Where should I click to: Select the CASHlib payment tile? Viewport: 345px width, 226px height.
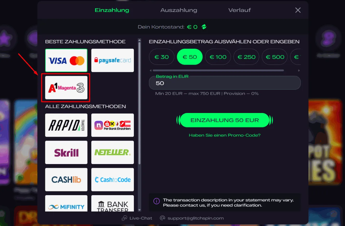(66, 180)
